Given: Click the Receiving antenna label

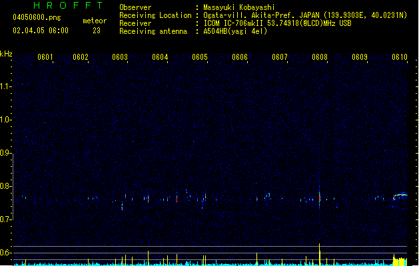Looking at the screenshot, I should [x=153, y=31].
